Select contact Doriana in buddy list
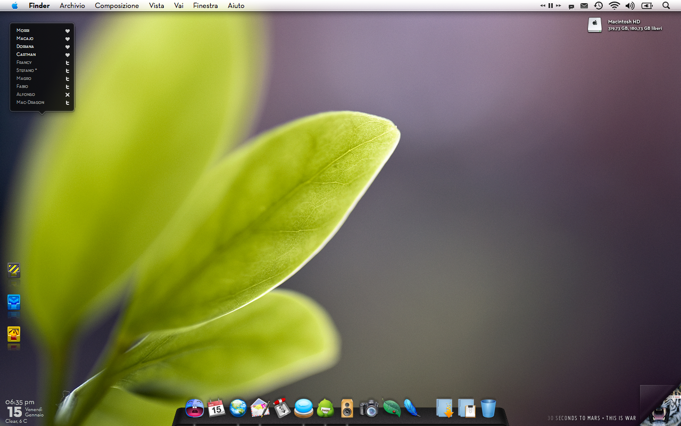Viewport: 681px width, 426px height. [25, 46]
